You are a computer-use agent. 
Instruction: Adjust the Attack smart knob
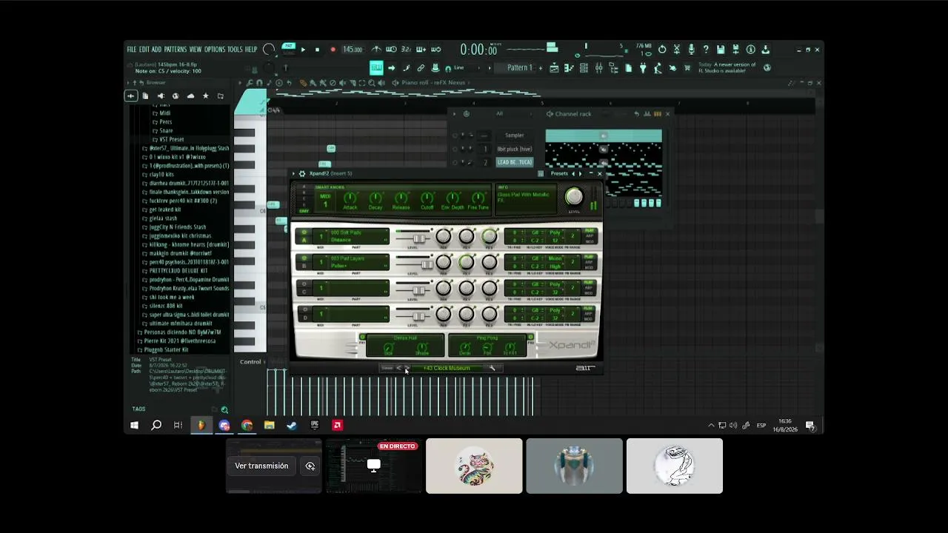coord(350,198)
